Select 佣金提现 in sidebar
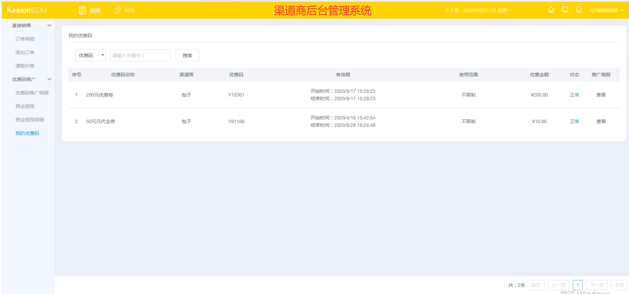 pos(25,106)
